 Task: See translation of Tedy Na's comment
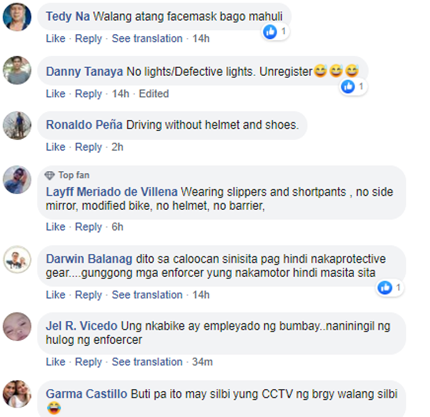tap(147, 38)
